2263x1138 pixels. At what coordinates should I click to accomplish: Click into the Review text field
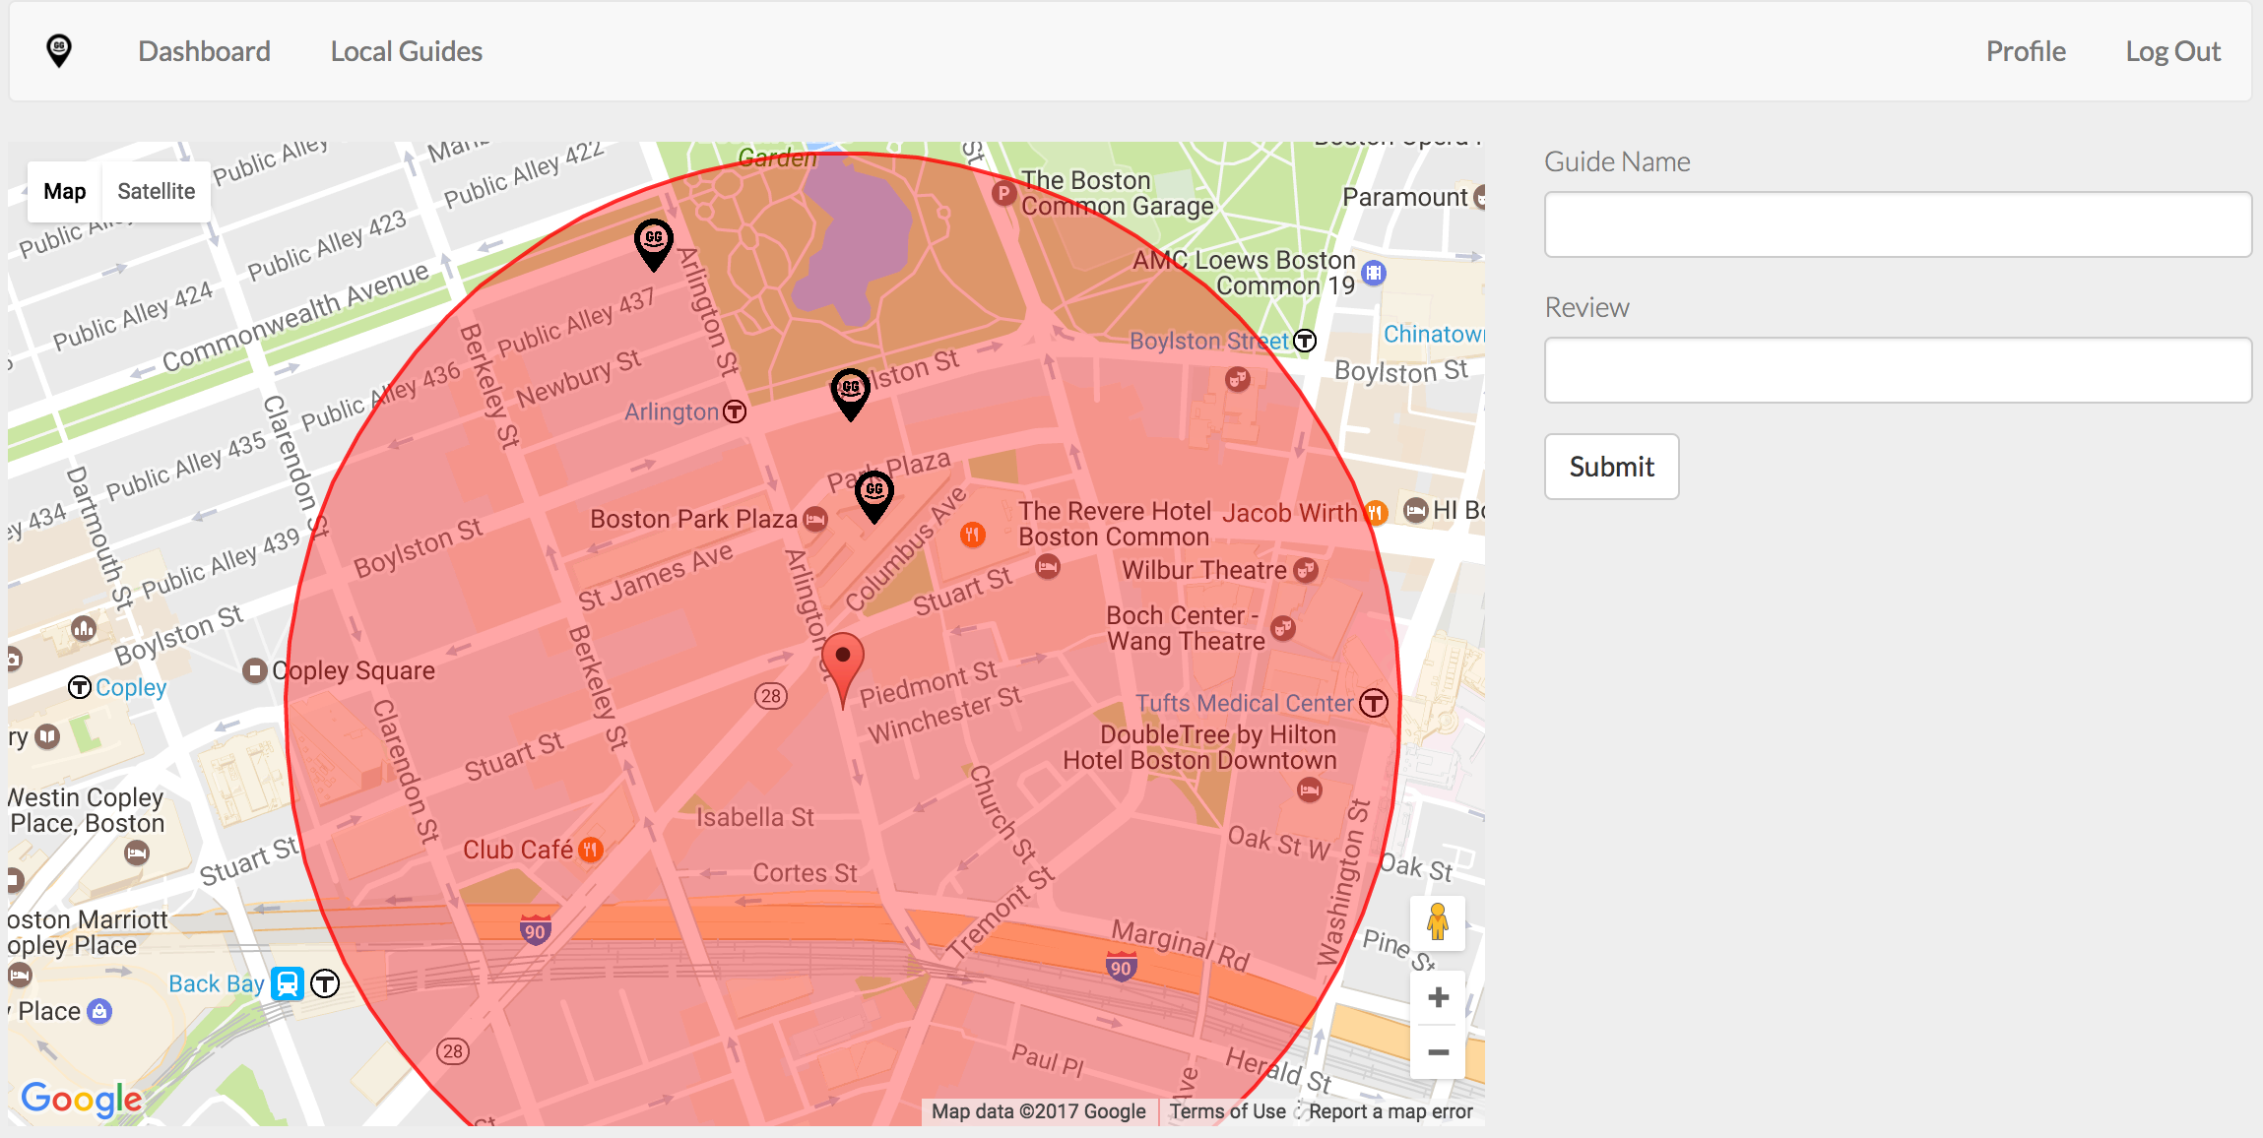pos(1897,370)
